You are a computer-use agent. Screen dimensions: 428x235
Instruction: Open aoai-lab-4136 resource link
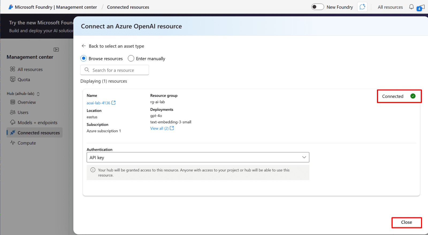(98, 103)
